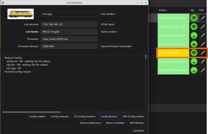Click the wifi signal icon in the last row
The height and width of the screenshot is (134, 208).
(194, 70)
